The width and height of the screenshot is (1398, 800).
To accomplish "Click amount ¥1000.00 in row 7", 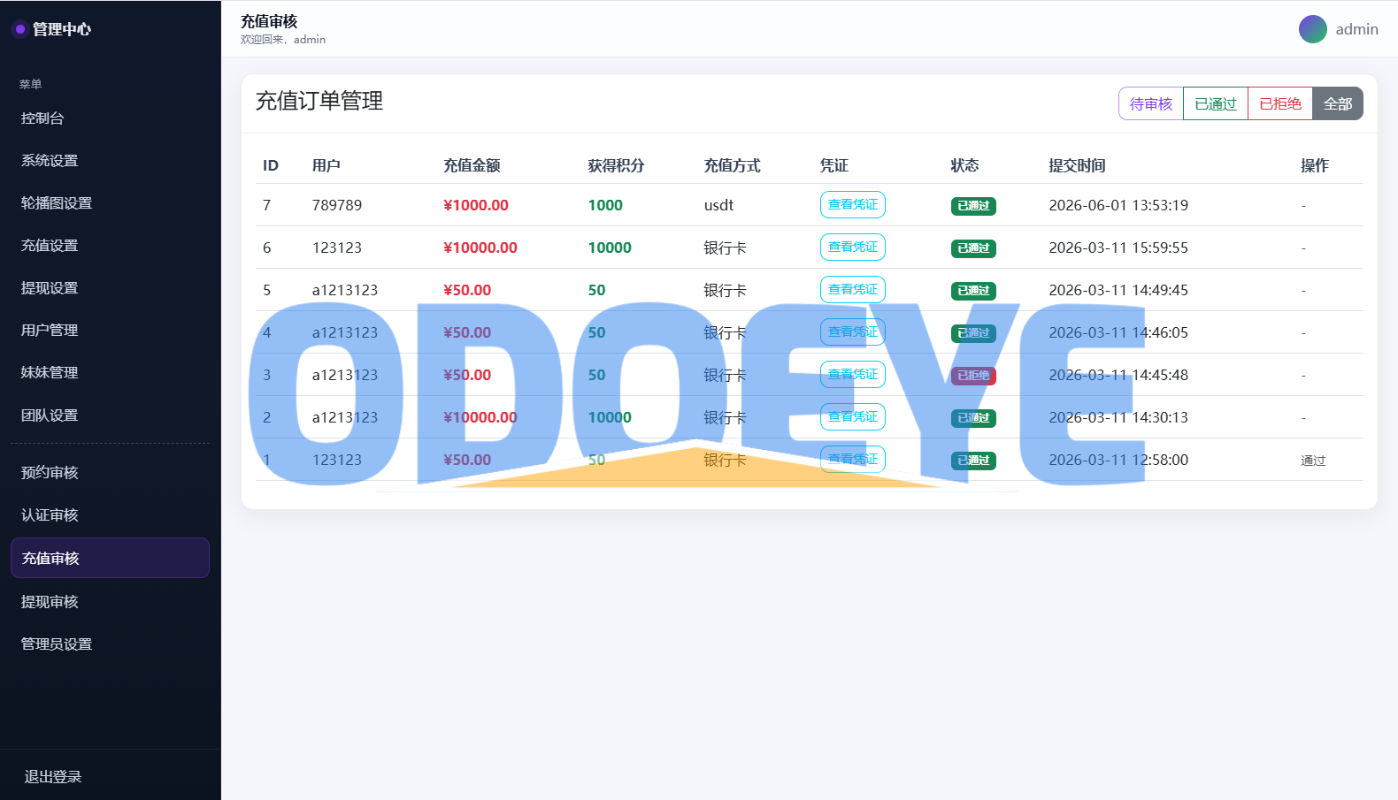I will click(x=476, y=205).
